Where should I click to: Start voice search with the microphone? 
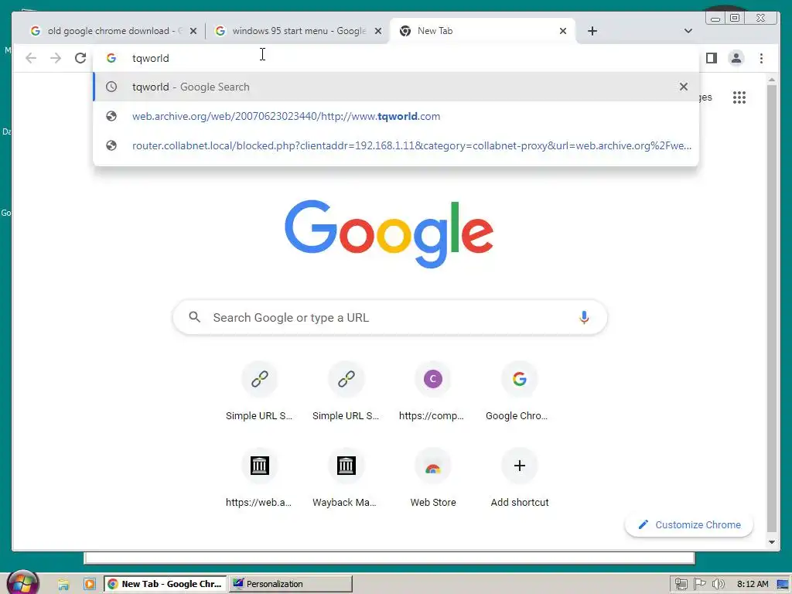coord(584,317)
